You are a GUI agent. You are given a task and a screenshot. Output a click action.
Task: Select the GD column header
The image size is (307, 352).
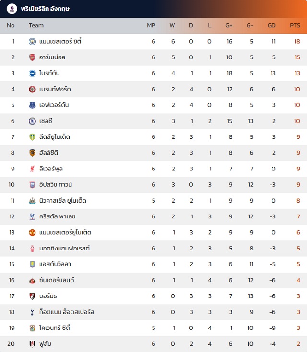coord(272,25)
